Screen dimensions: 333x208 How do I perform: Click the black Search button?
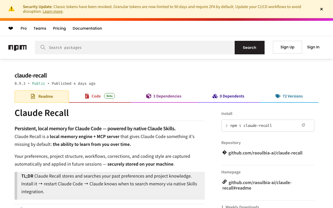249,48
